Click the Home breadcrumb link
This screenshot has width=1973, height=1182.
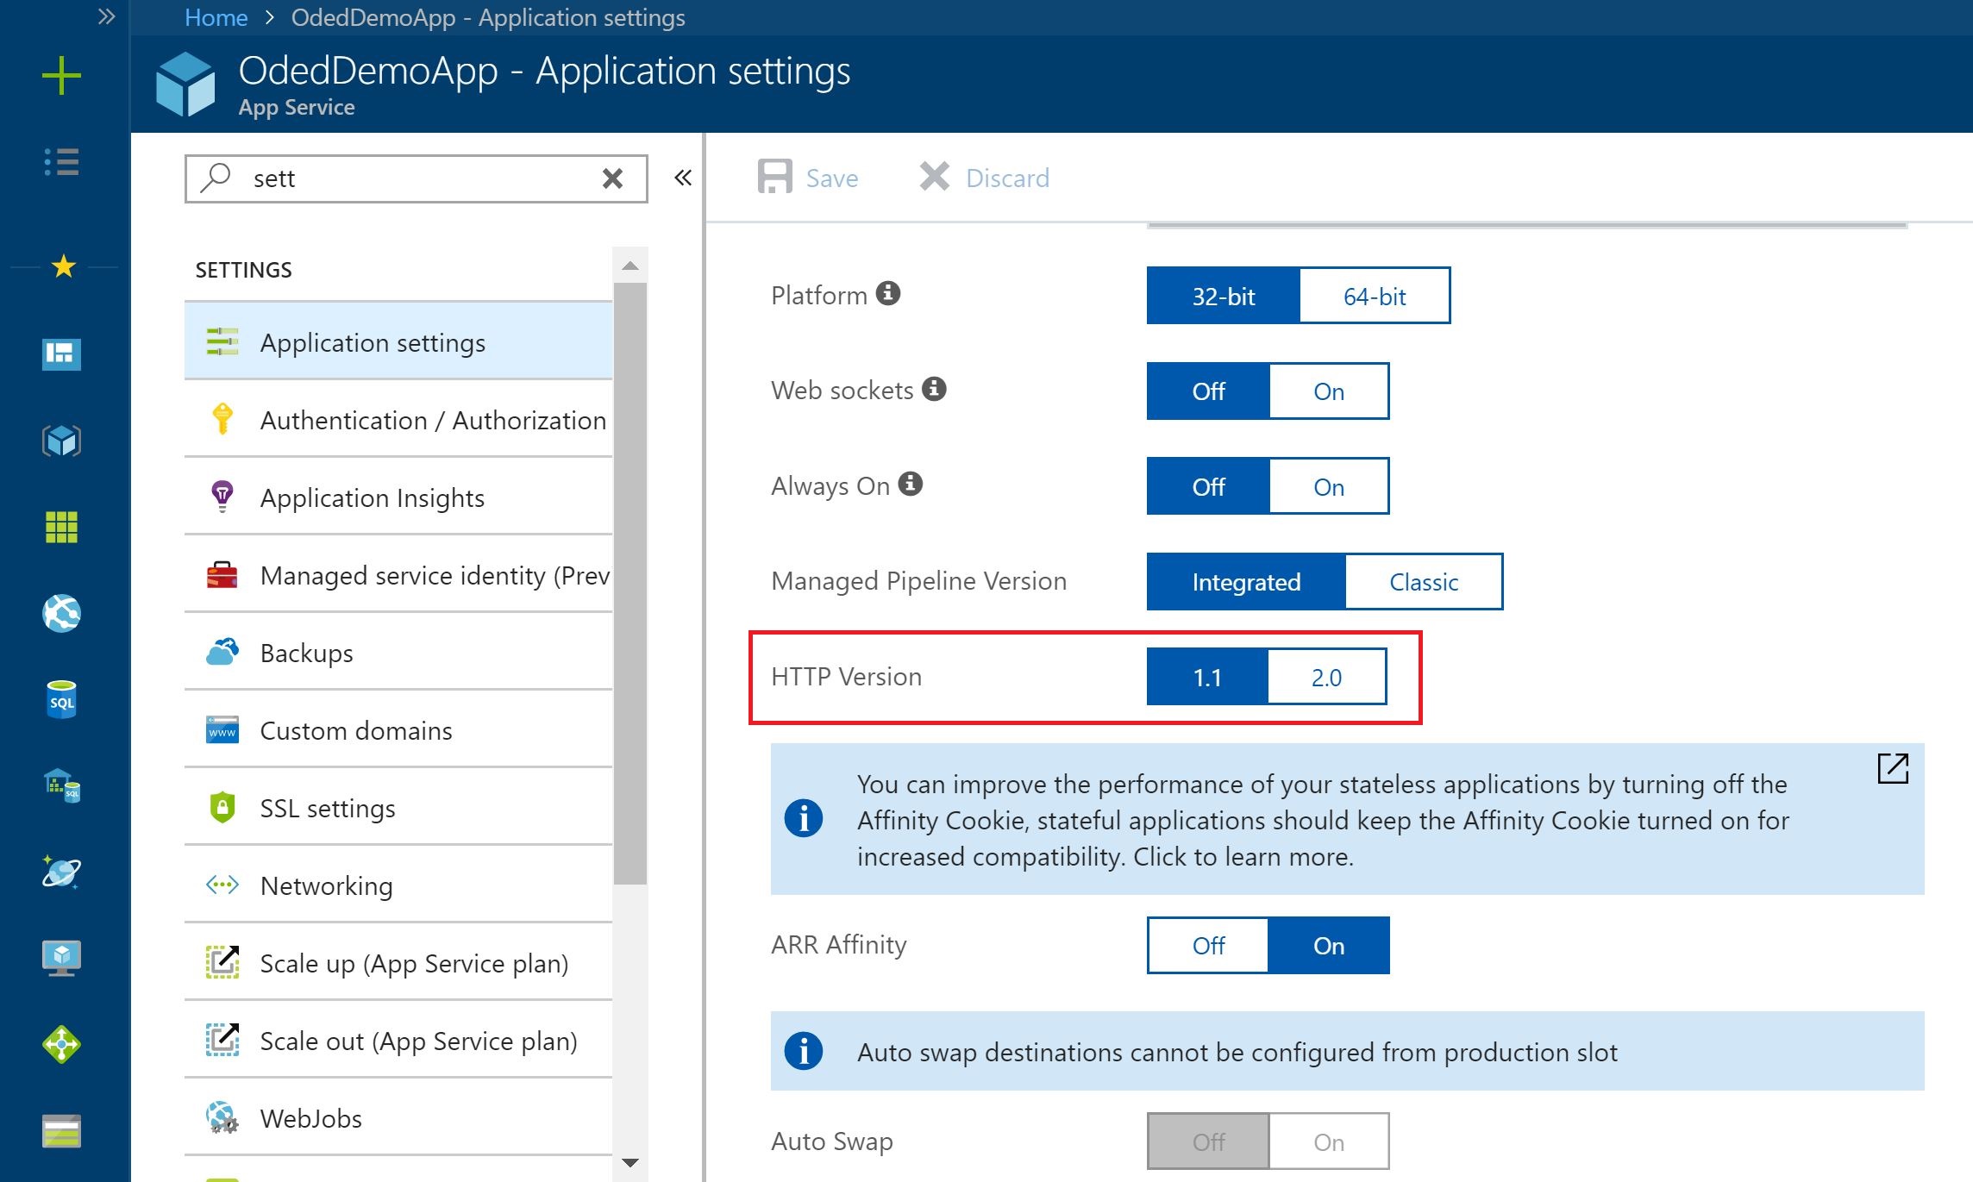[x=216, y=17]
